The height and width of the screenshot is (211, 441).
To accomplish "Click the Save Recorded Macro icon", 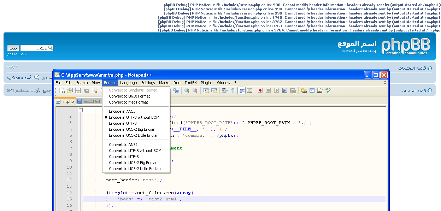I will 293,91.
